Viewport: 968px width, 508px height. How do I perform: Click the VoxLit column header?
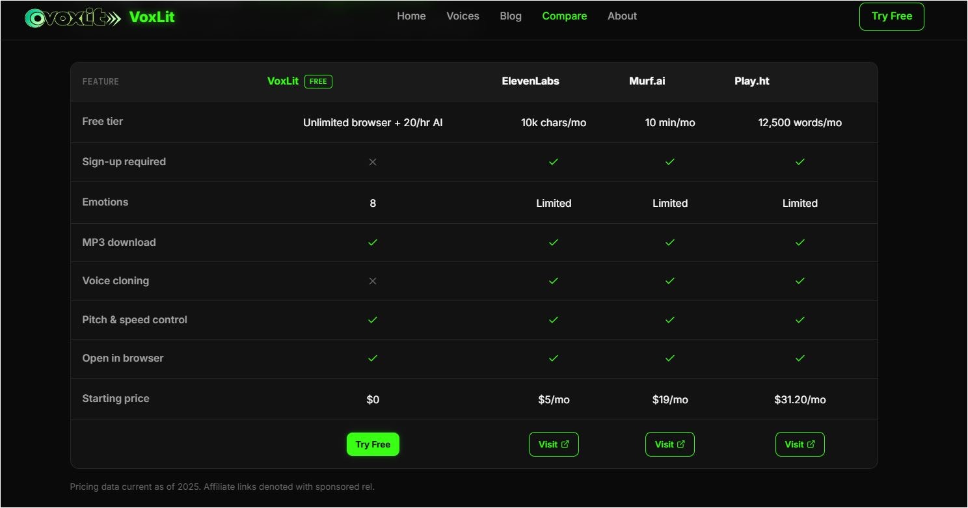point(283,81)
